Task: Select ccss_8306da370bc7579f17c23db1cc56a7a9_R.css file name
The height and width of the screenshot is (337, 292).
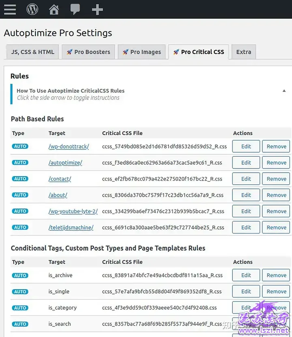Action: [163, 195]
